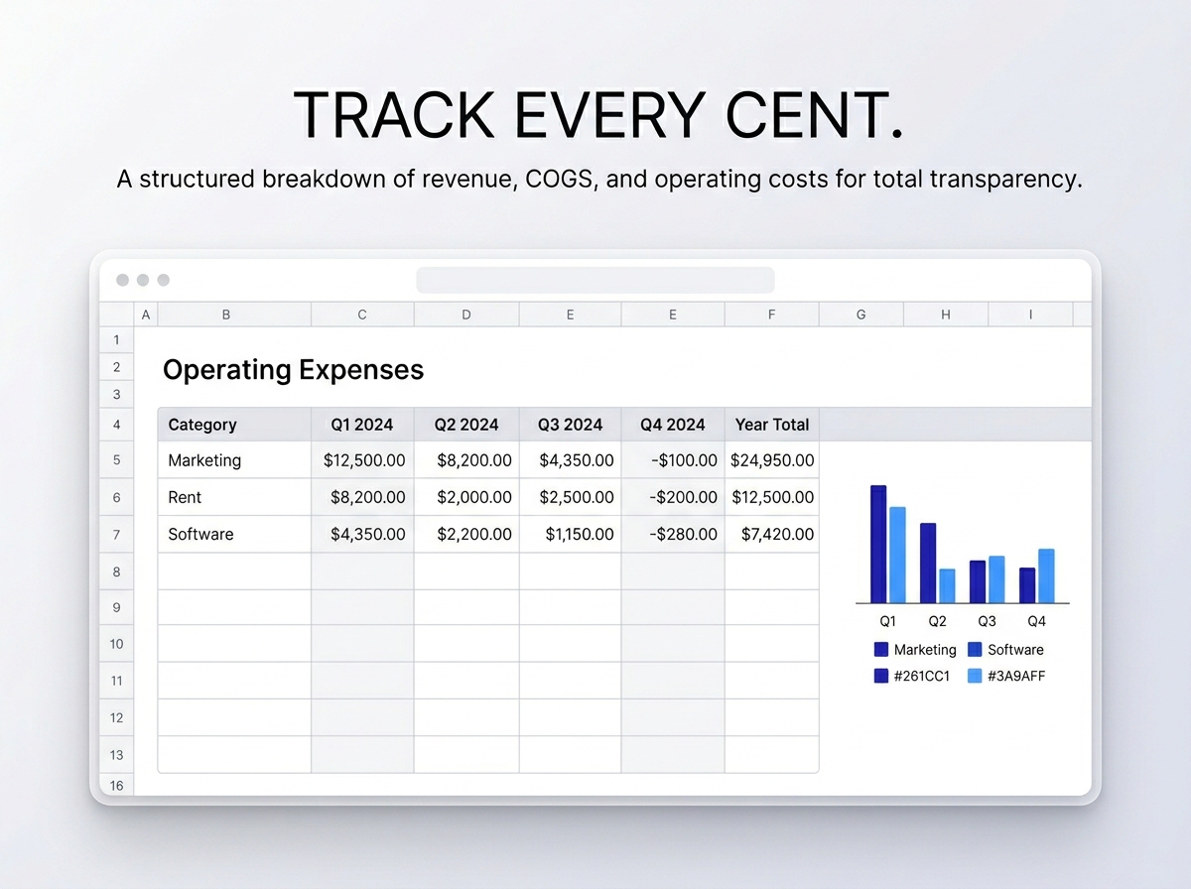Image resolution: width=1191 pixels, height=889 pixels.
Task: Click the light-blue Q4 chart bar
Action: click(x=1046, y=575)
